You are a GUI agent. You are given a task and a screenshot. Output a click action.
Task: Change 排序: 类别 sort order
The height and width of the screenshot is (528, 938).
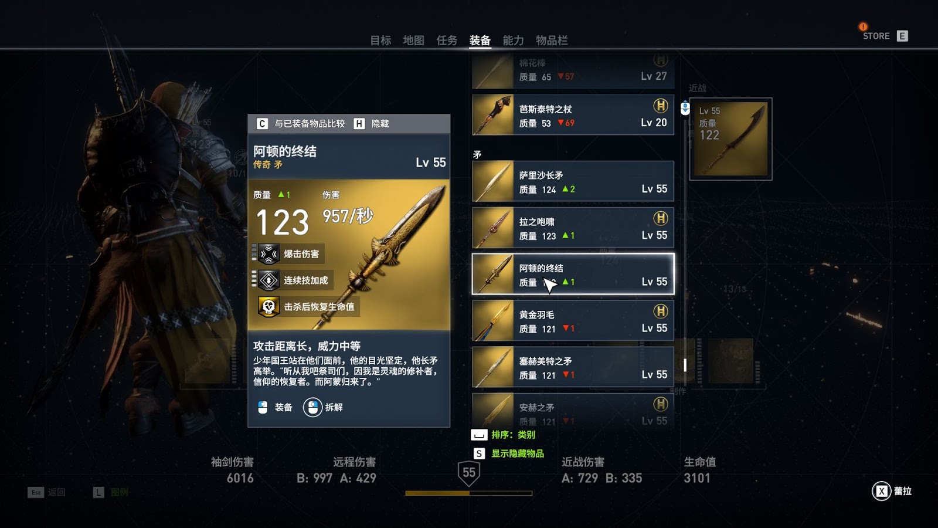pyautogui.click(x=504, y=435)
